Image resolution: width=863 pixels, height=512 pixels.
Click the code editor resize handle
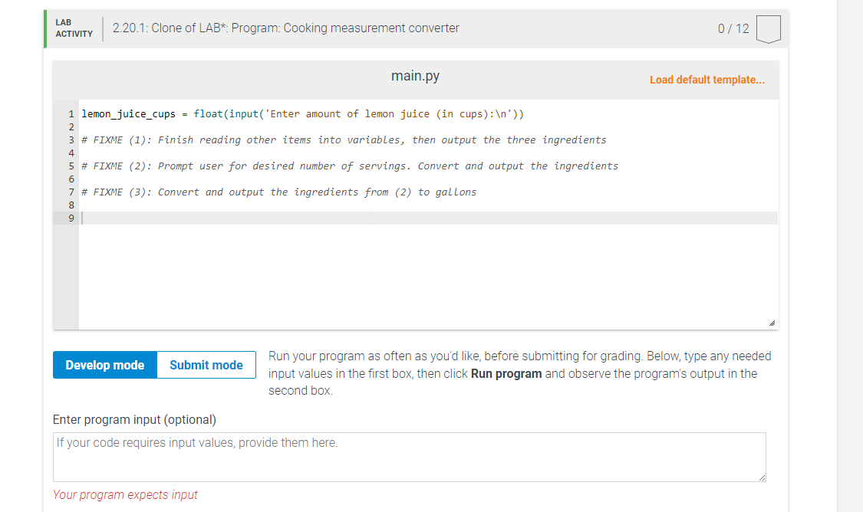point(772,323)
